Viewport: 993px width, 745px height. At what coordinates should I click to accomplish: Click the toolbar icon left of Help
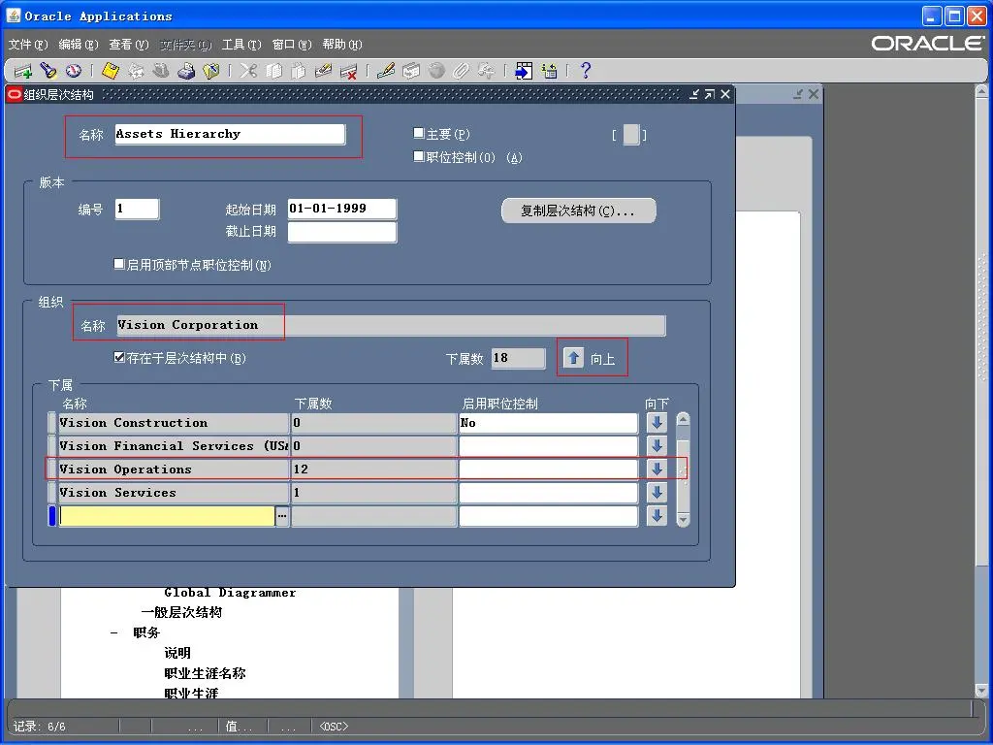549,71
